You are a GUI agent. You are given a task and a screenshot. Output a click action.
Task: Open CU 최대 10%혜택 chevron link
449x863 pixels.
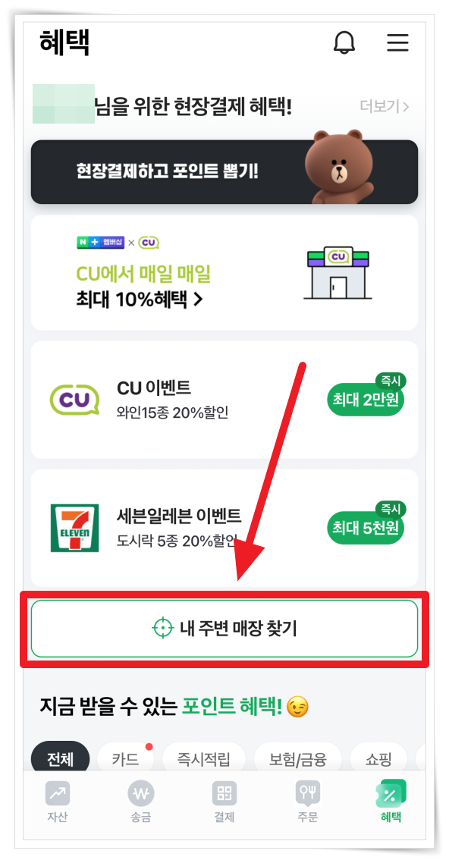click(140, 300)
